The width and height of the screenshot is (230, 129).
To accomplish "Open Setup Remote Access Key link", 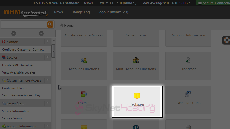I will pyautogui.click(x=21, y=95).
